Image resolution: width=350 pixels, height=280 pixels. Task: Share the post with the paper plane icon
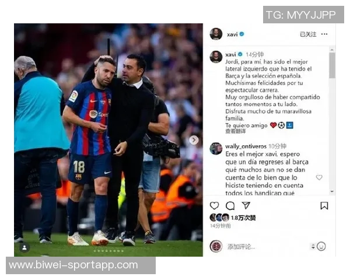[246, 205]
